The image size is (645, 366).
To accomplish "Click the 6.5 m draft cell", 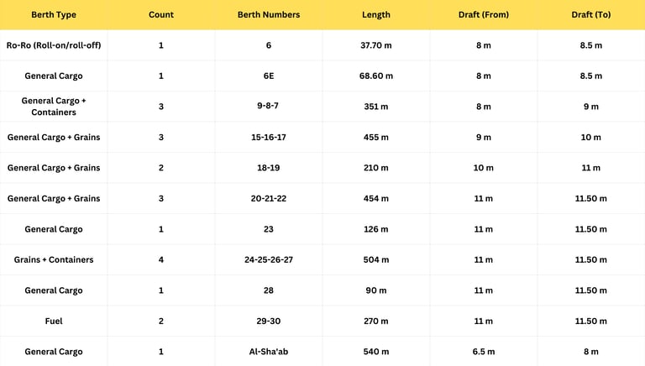I will 484,352.
